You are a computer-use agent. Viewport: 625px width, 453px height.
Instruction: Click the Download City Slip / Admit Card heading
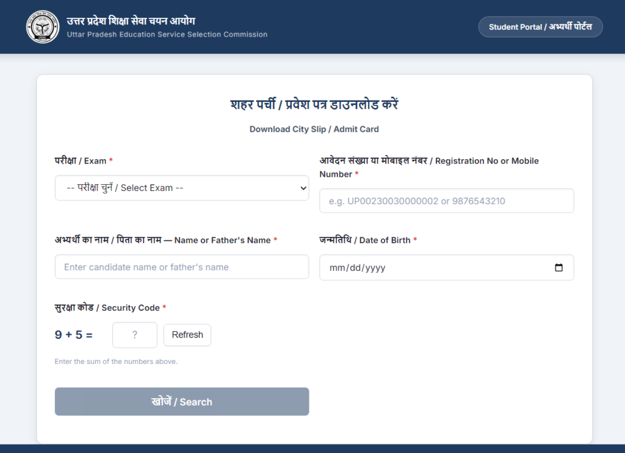pyautogui.click(x=314, y=129)
